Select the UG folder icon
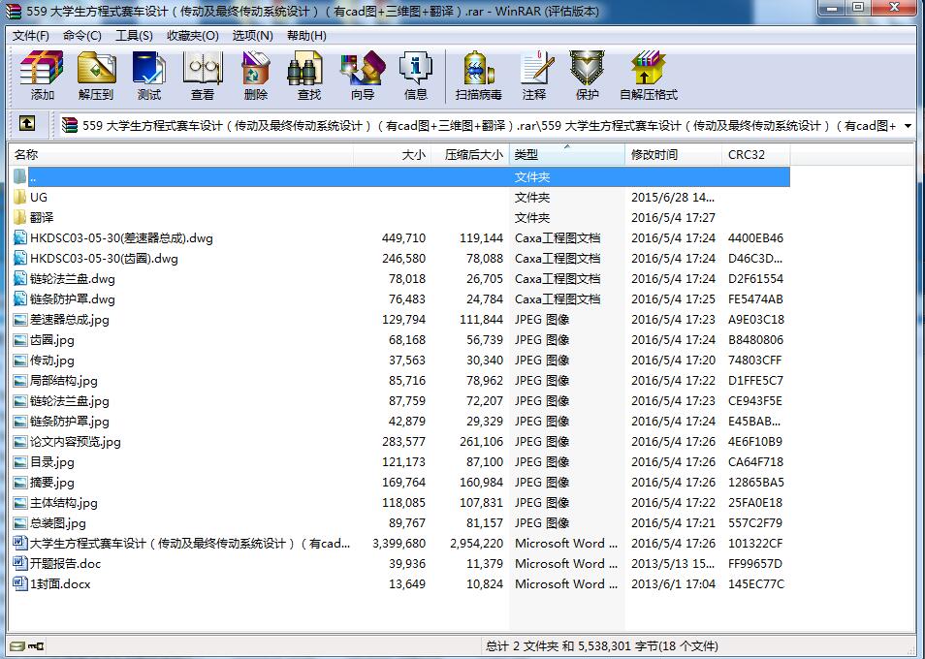Screen dimensions: 925x659 pyautogui.click(x=20, y=197)
